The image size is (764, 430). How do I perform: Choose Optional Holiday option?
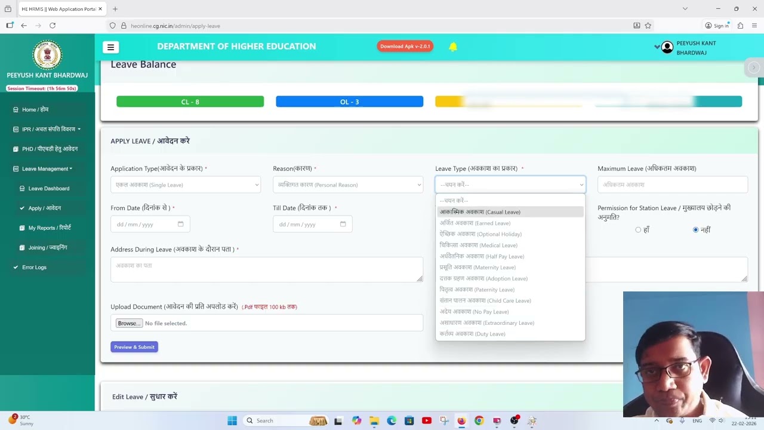coord(510,234)
